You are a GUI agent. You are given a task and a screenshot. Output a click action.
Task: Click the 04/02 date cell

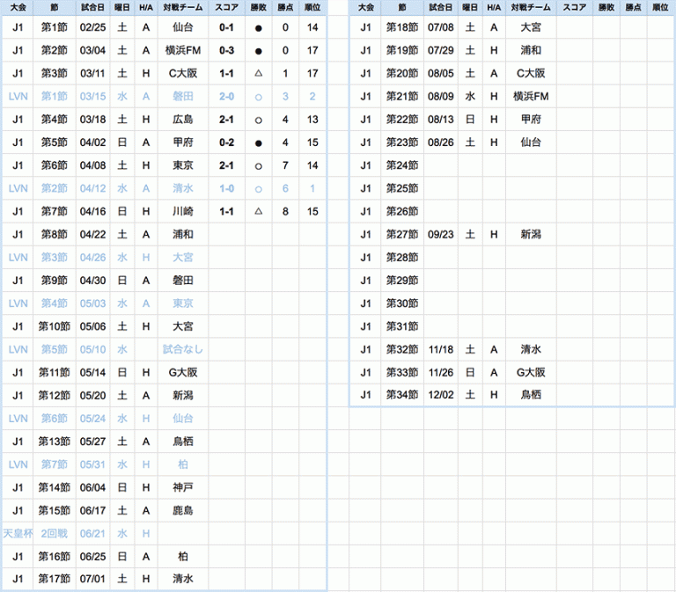click(x=92, y=143)
